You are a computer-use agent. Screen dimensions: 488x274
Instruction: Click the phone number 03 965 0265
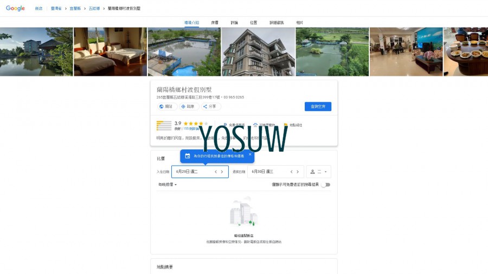[234, 97]
